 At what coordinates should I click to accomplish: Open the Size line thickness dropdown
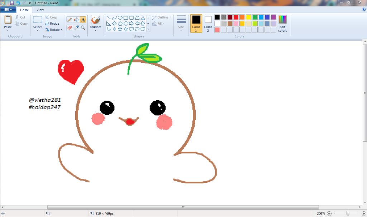coord(181,23)
